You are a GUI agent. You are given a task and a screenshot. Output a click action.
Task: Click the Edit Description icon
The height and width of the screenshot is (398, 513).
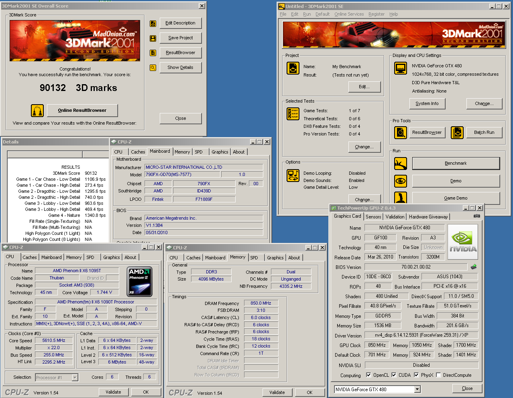tap(153, 24)
